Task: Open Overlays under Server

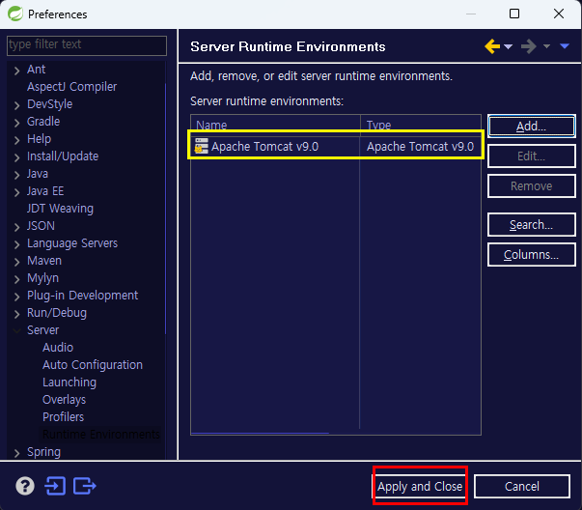Action: (65, 399)
